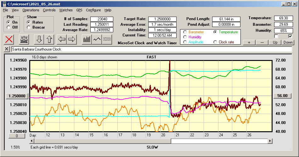The height and width of the screenshot is (157, 299).
Task: Click the zigzag line graph icon
Action: click(97, 39)
